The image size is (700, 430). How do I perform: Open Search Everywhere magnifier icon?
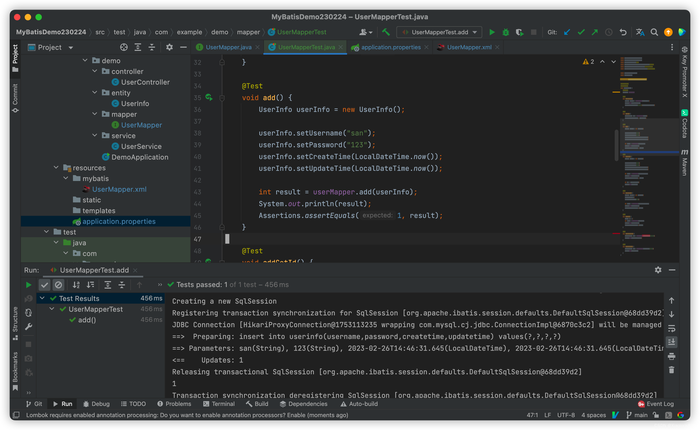click(x=654, y=32)
